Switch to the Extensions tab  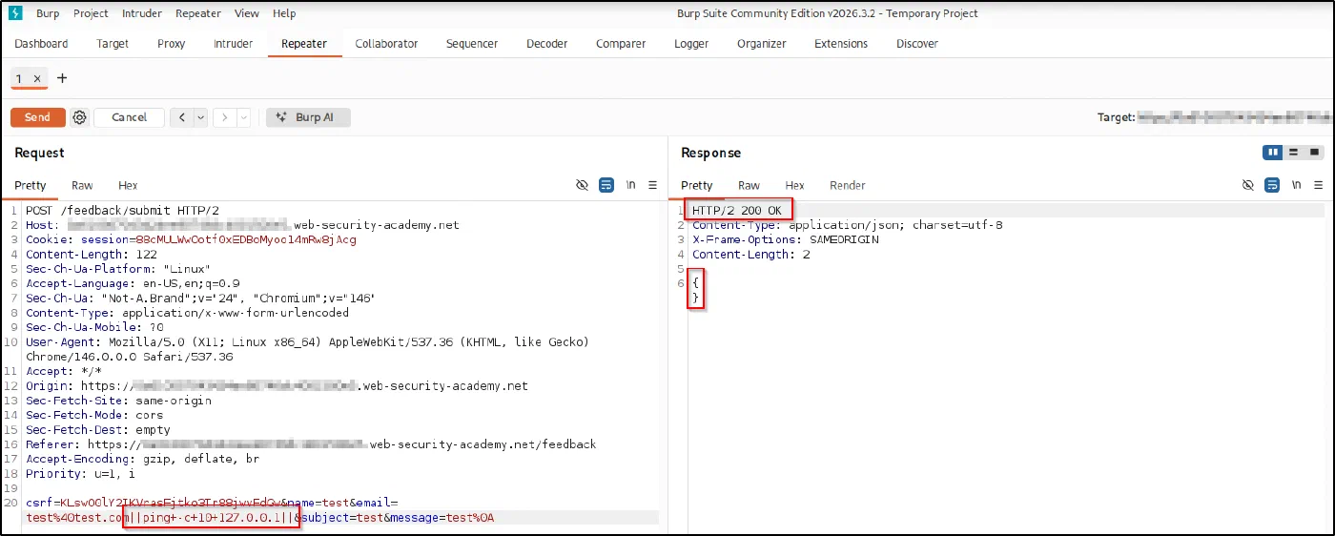click(x=841, y=44)
